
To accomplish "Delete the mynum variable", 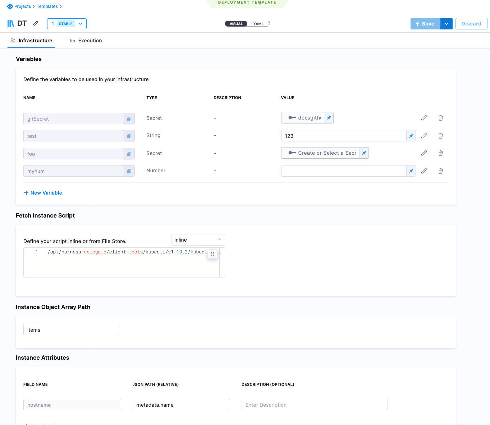I will (440, 171).
